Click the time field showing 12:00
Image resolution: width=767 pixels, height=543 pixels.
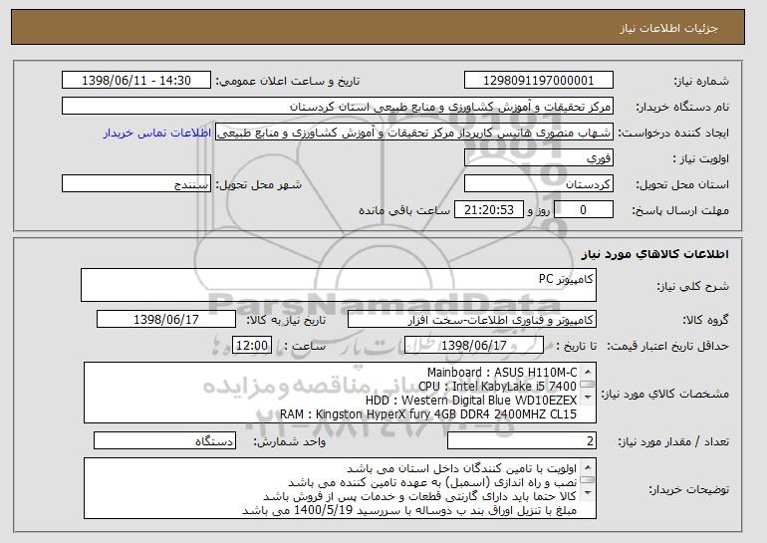252,346
